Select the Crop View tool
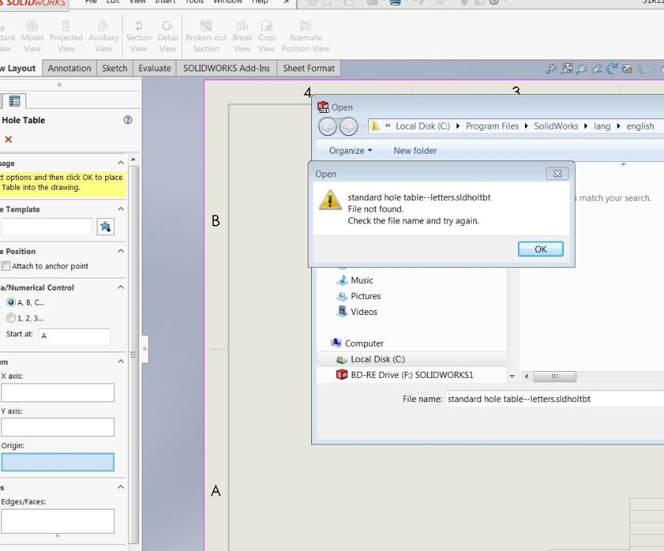664x551 pixels. tap(267, 37)
